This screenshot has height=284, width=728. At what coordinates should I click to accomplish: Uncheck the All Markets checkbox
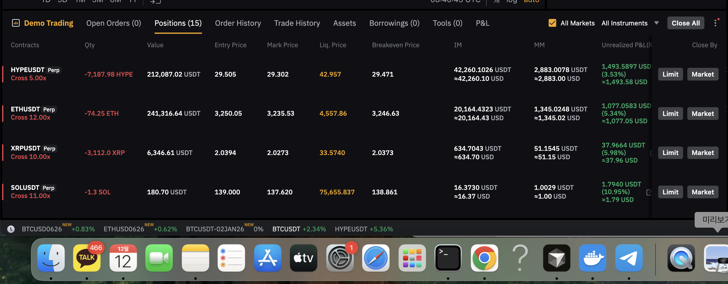click(553, 23)
